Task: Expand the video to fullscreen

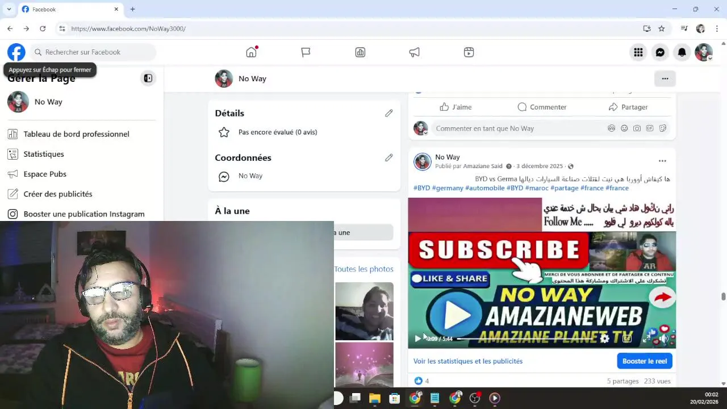Action: tap(646, 339)
